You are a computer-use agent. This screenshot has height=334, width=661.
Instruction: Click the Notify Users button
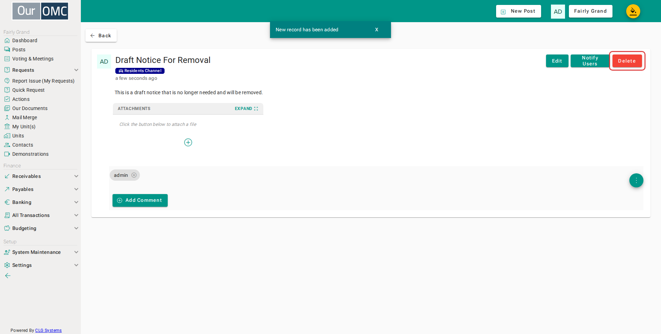[x=590, y=61]
